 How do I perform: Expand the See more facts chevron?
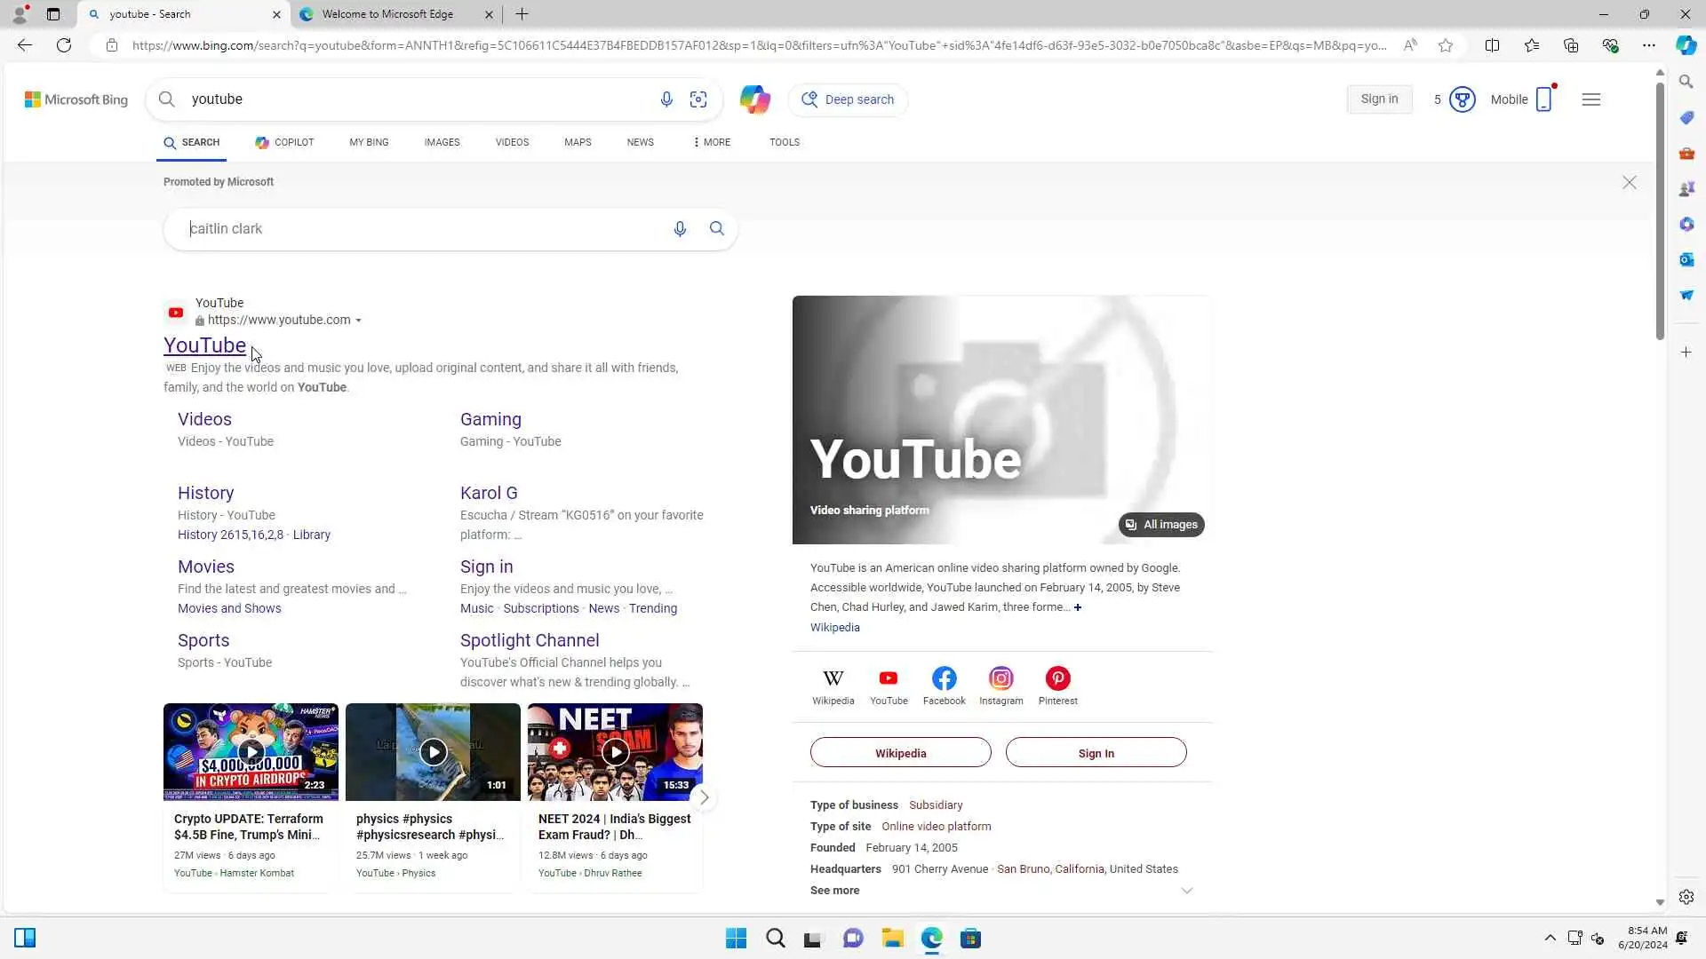pyautogui.click(x=1186, y=891)
